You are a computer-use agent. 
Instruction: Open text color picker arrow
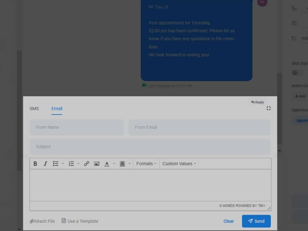[x=114, y=164]
